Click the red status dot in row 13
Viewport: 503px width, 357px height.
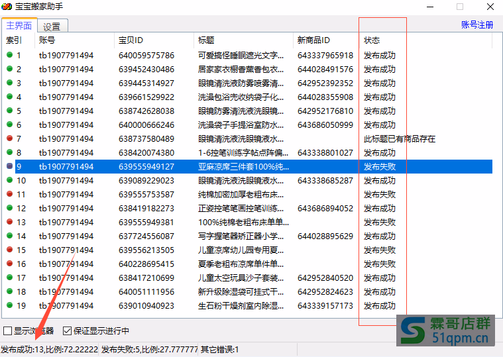click(10, 221)
